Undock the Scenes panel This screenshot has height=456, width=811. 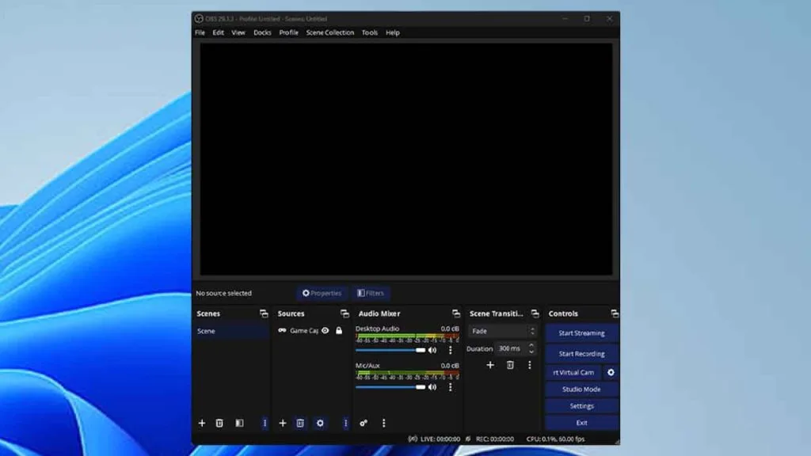pos(264,313)
